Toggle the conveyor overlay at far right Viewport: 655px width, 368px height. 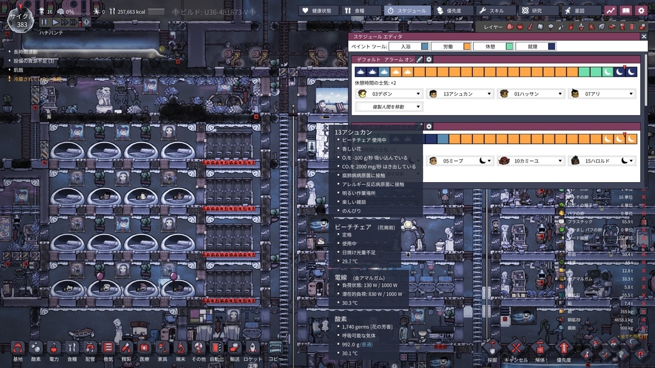click(x=641, y=27)
